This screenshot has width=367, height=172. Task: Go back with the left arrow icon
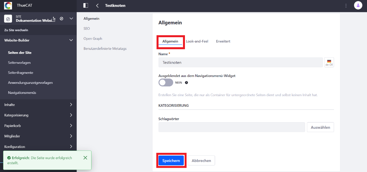coord(97,5)
